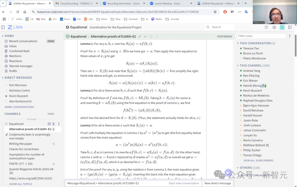Open browser home page icon
The width and height of the screenshot is (297, 187).
coord(25,12)
